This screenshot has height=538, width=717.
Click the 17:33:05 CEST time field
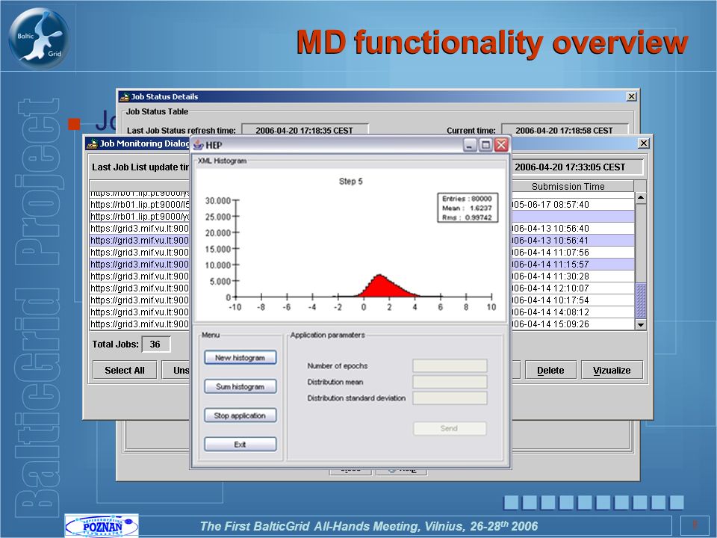576,167
